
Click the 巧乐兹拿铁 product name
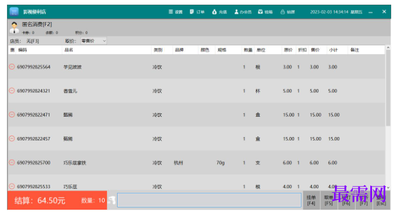point(75,163)
